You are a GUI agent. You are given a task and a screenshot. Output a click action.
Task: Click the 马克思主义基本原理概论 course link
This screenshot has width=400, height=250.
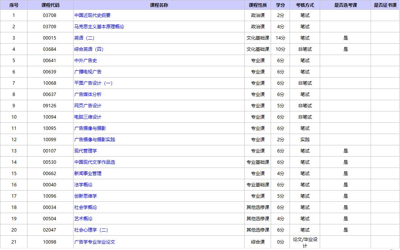tap(99, 27)
